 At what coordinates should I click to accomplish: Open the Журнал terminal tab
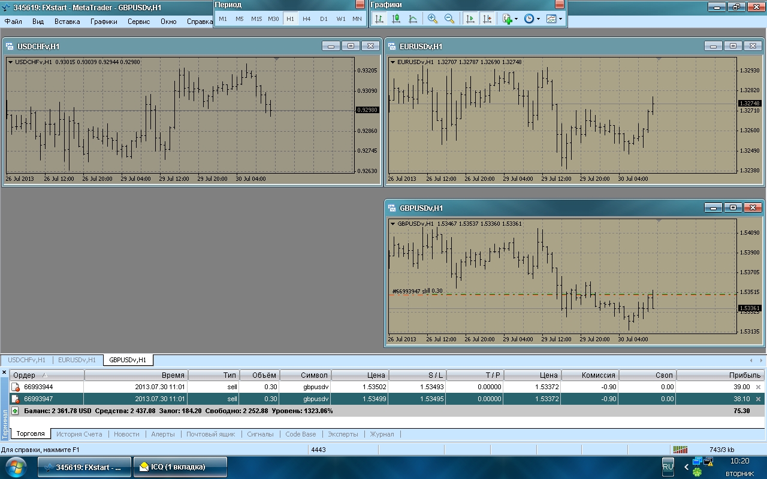click(382, 434)
